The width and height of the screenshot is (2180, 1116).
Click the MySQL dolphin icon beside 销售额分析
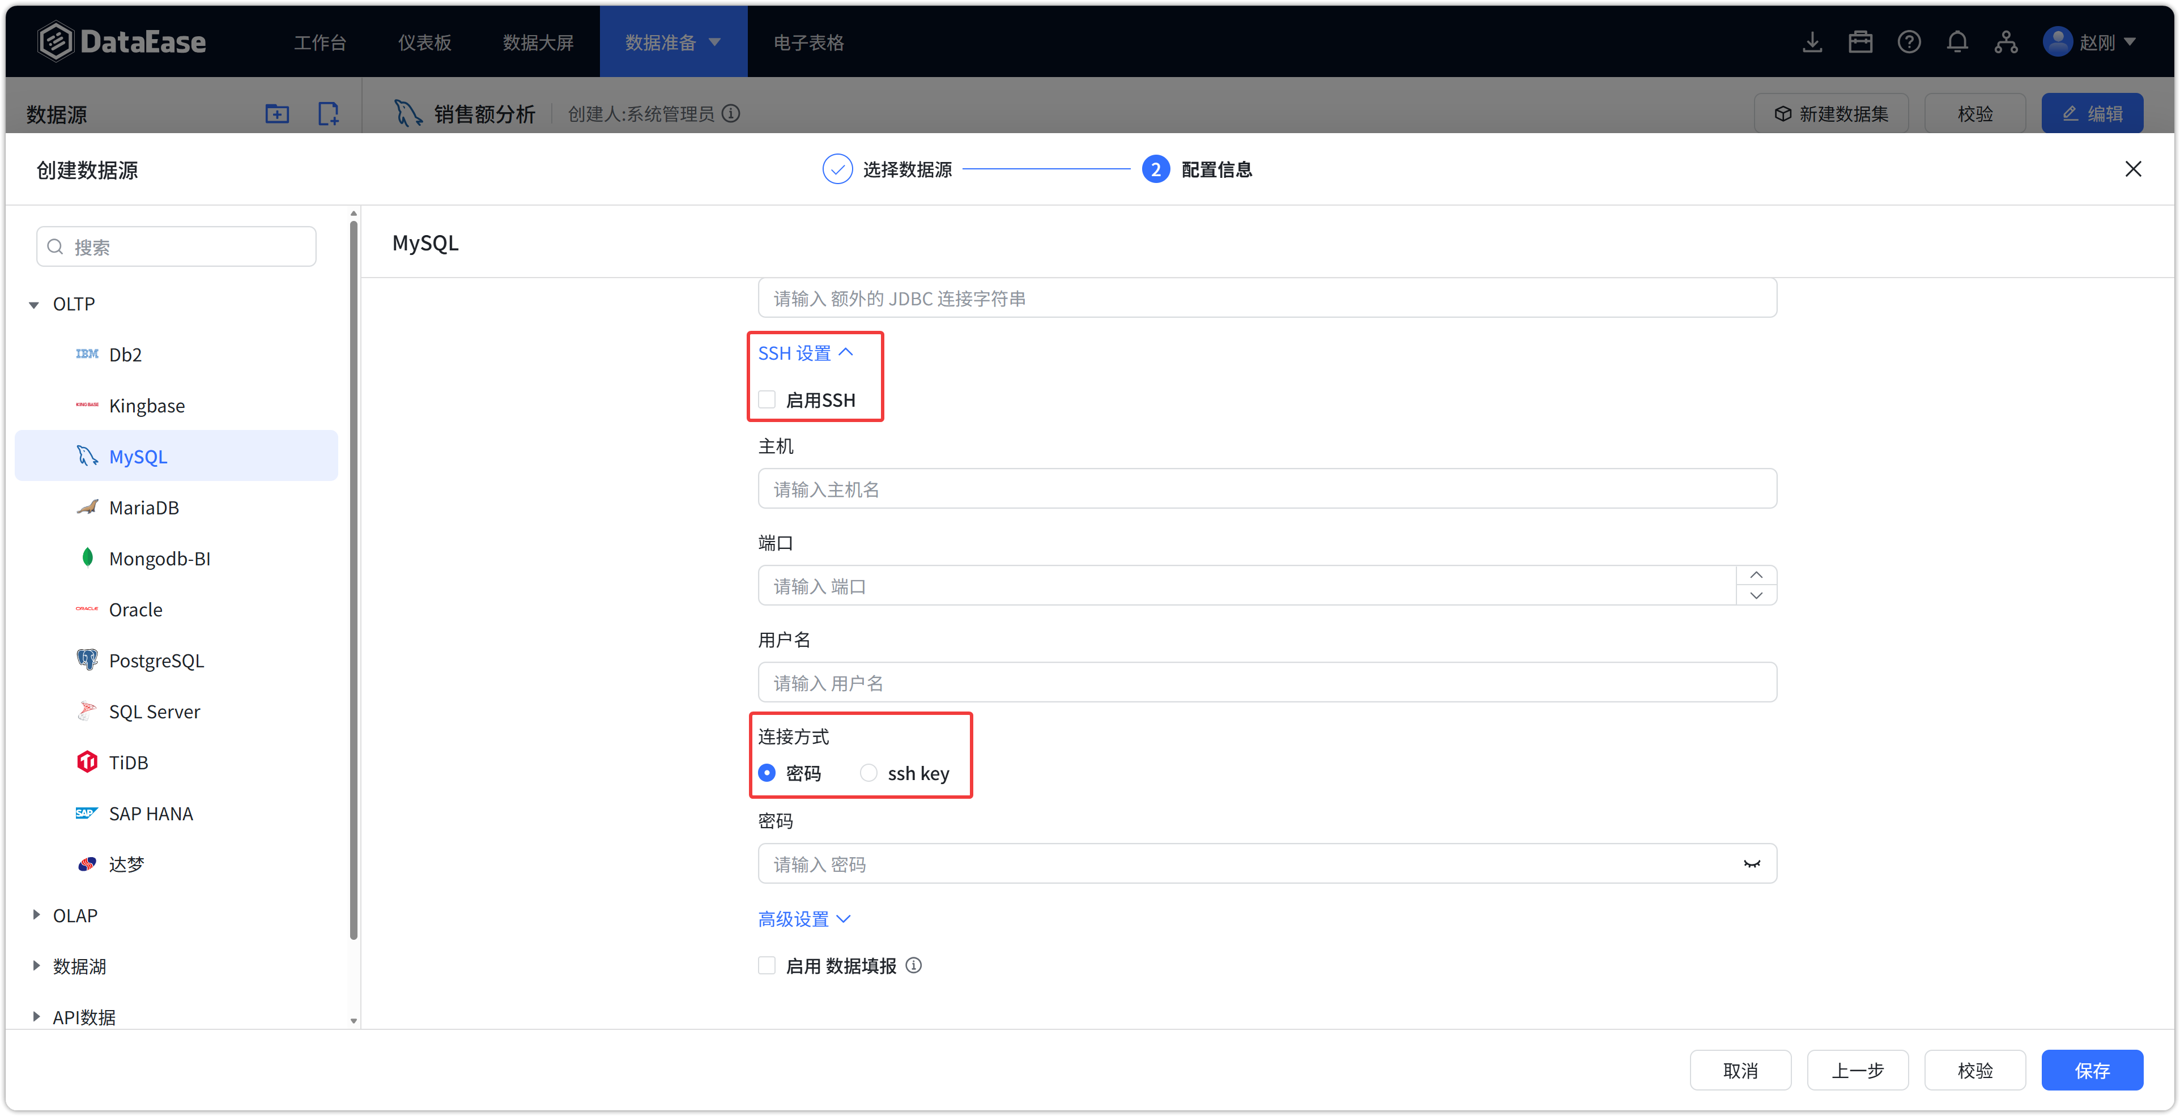pyautogui.click(x=408, y=113)
